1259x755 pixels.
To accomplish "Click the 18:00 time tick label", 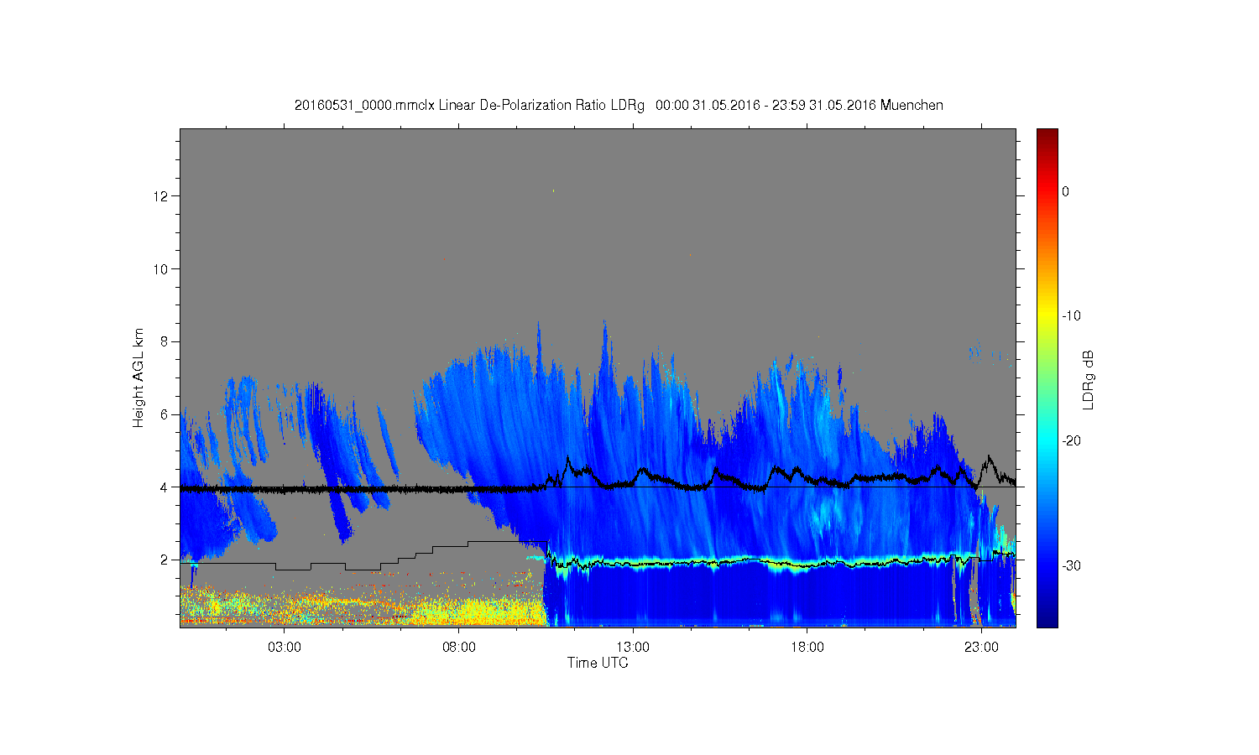I will tap(807, 648).
